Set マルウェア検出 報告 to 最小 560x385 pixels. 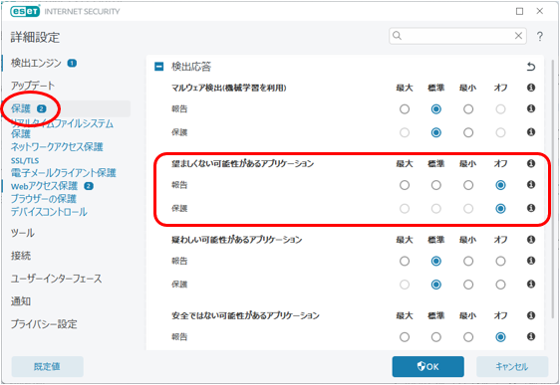[x=468, y=109]
